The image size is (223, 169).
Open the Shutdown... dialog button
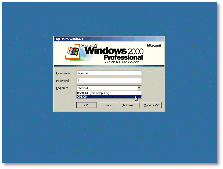[x=130, y=105]
